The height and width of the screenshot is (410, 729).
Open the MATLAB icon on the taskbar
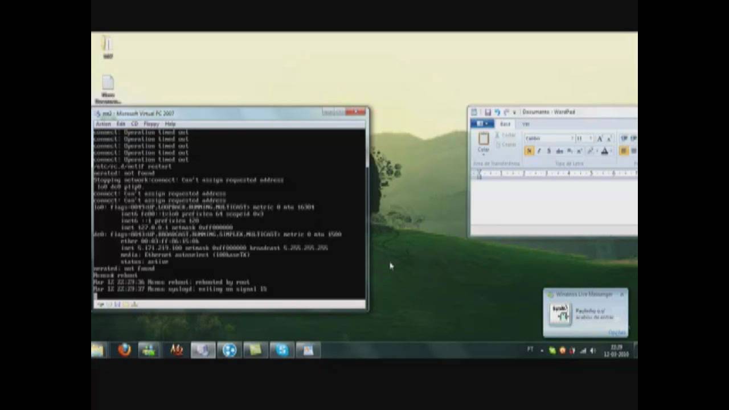pyautogui.click(x=177, y=350)
